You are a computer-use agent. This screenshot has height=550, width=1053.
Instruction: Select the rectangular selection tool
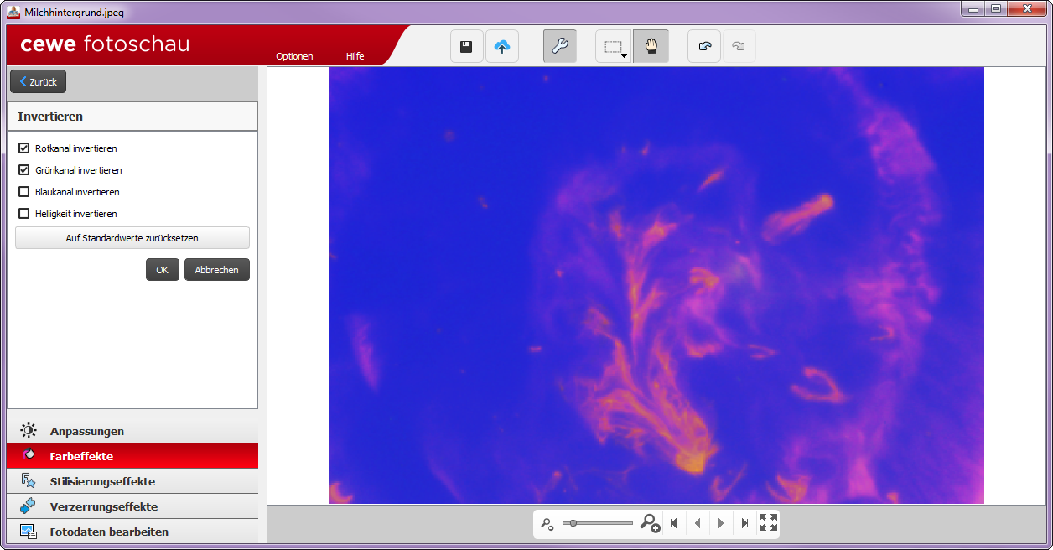click(612, 47)
